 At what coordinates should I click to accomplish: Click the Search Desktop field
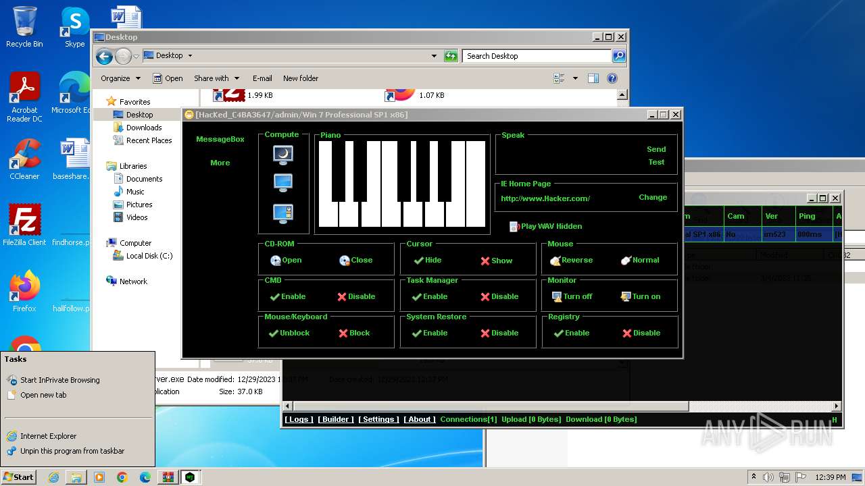(x=537, y=56)
